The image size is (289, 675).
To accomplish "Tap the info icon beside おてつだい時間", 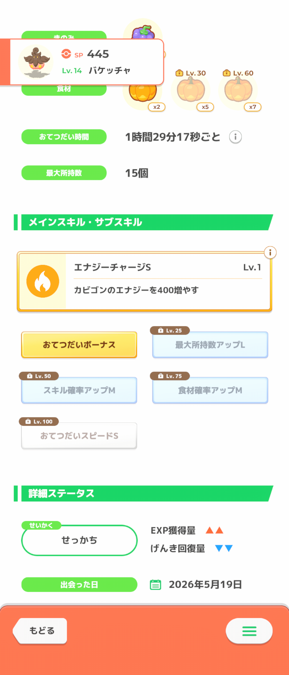I will [235, 137].
